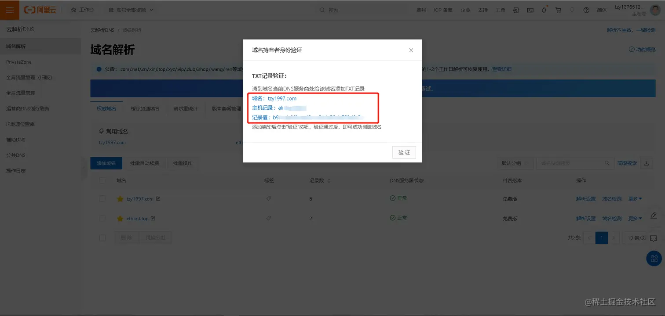Viewport: 665px width, 316px height.
Task: Open the 工作台 workbench link
Action: (x=82, y=10)
